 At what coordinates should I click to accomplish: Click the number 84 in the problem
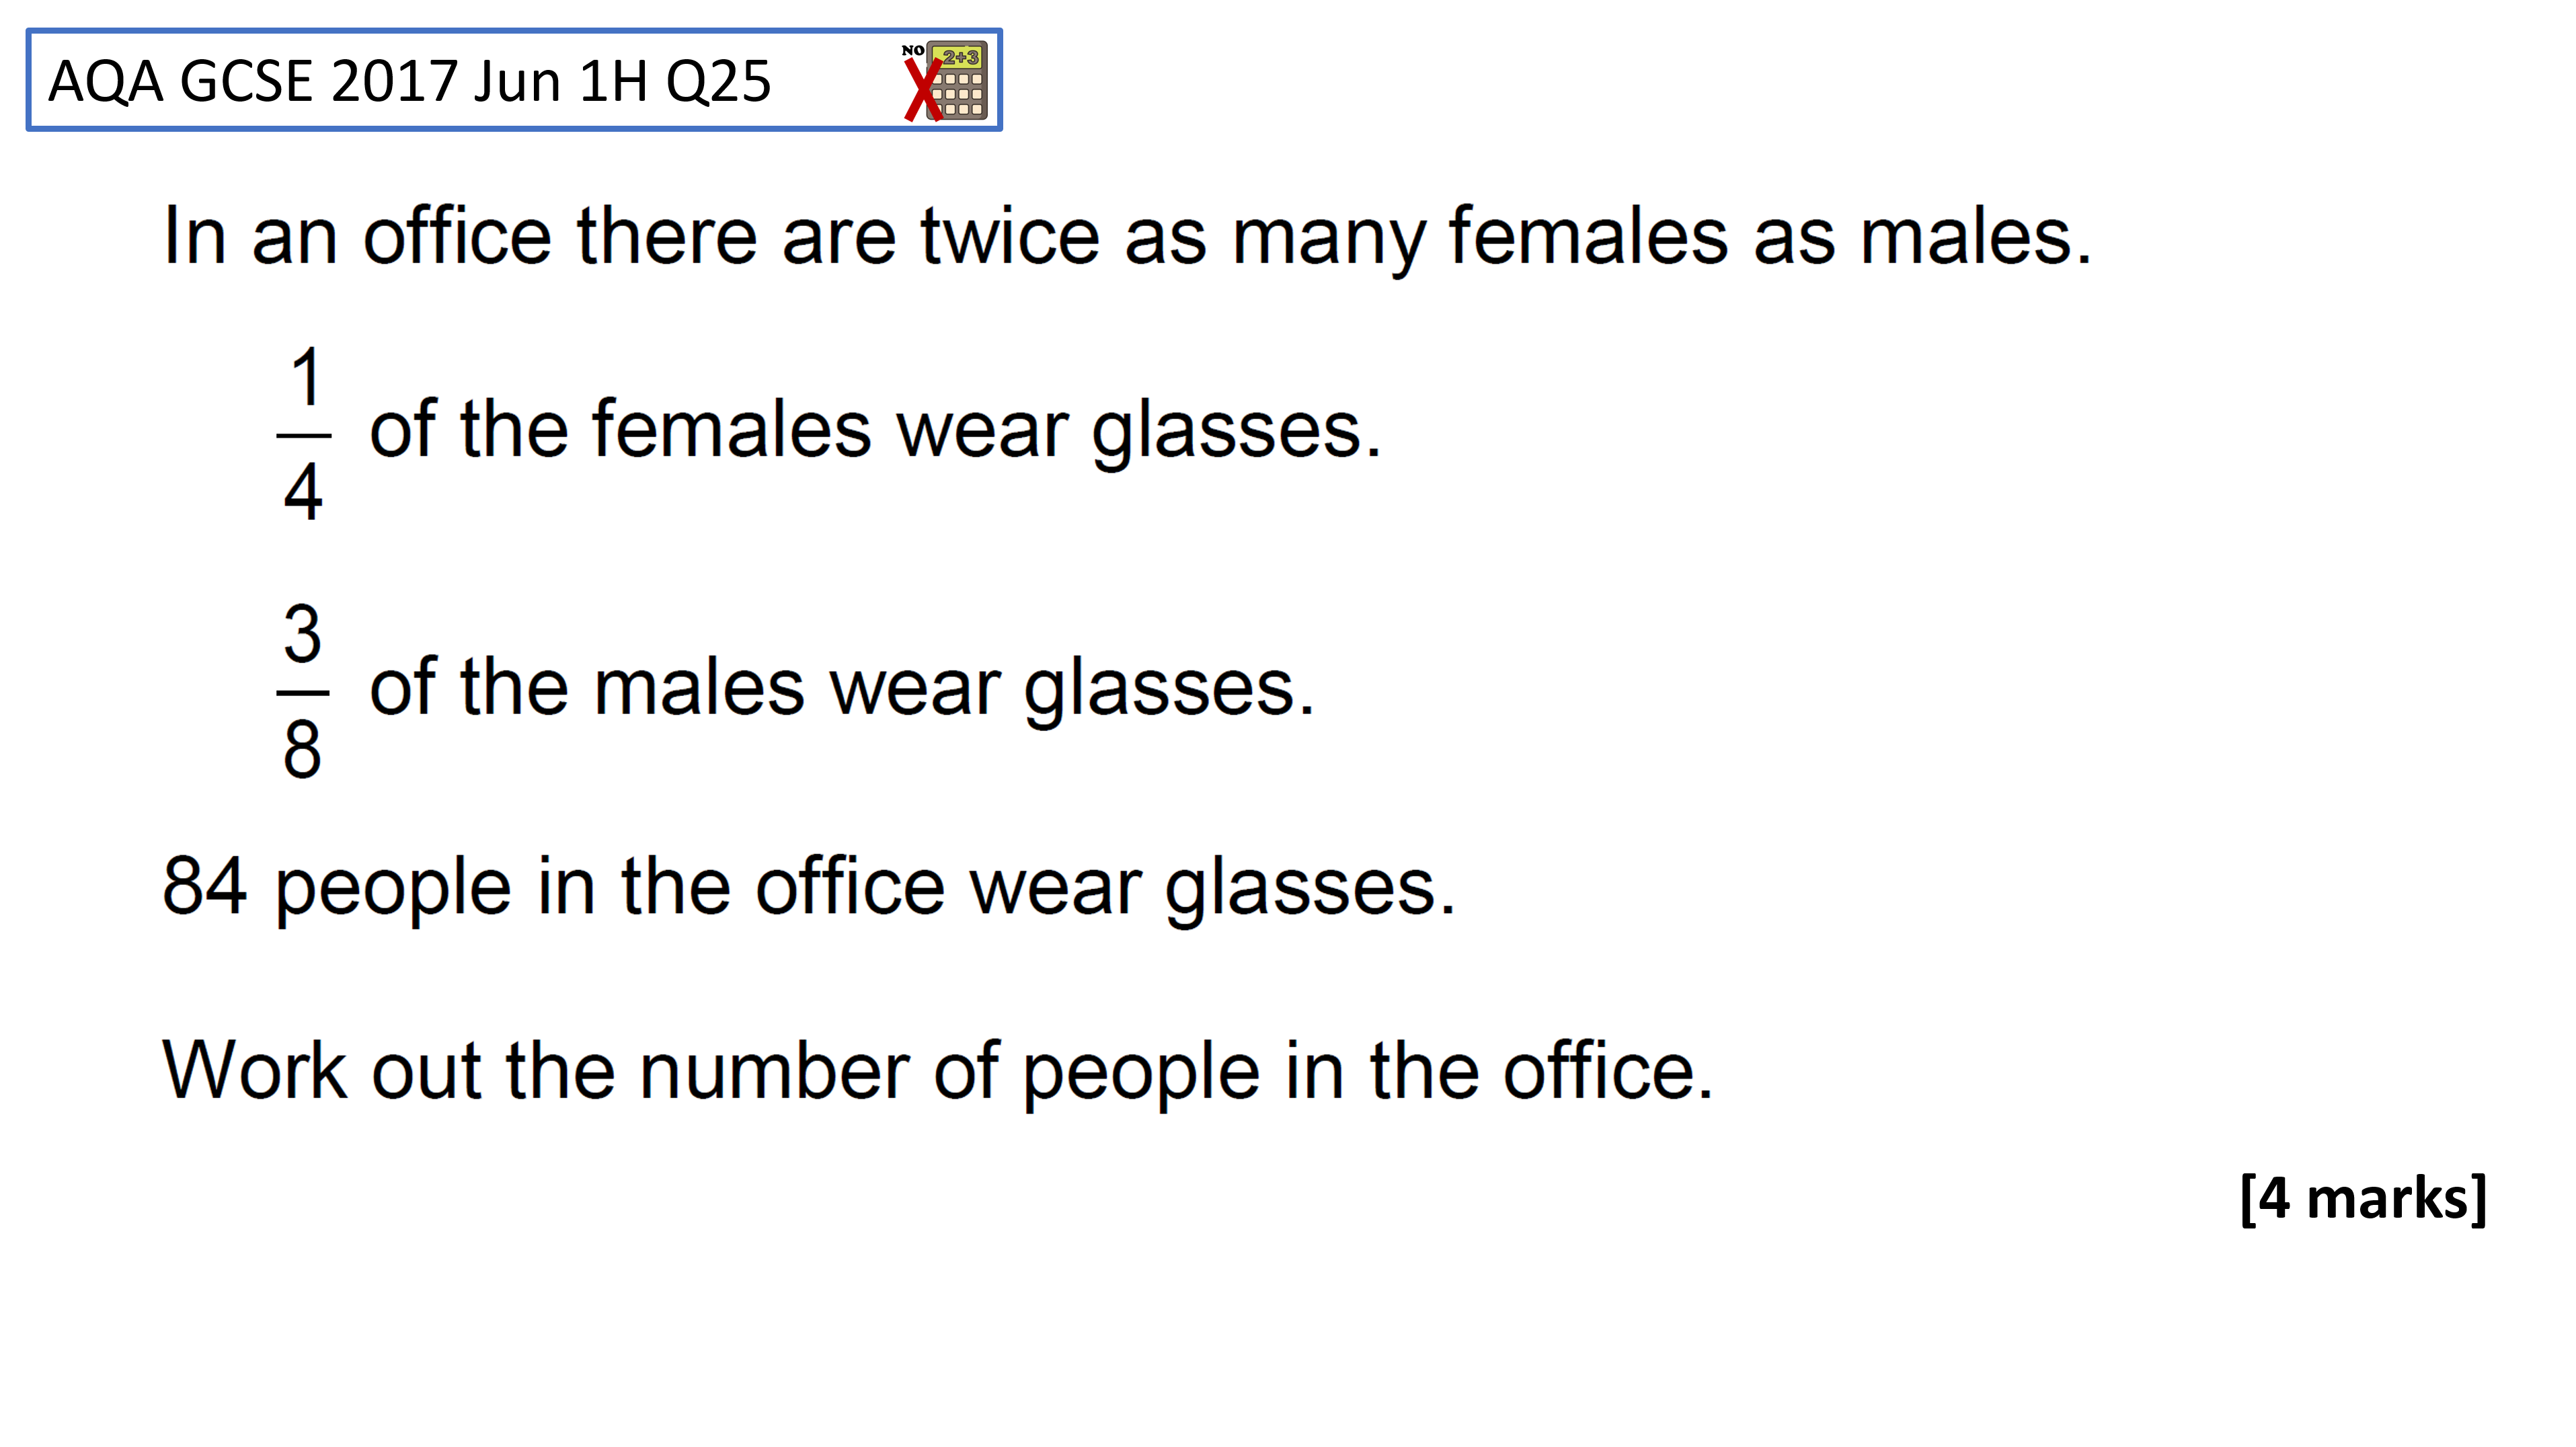(204, 886)
